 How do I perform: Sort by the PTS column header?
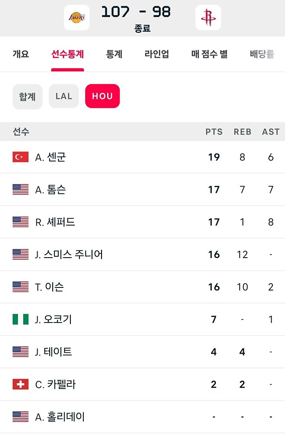click(214, 132)
